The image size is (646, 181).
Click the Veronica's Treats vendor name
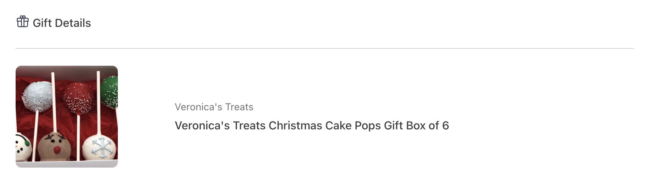[x=214, y=107]
